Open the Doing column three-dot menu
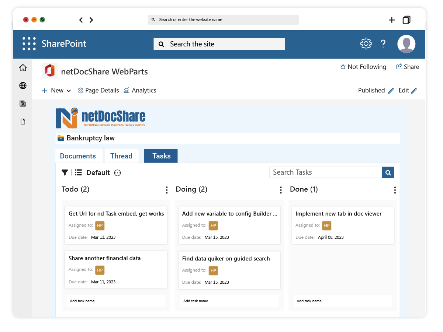The height and width of the screenshot is (332, 443). (281, 190)
